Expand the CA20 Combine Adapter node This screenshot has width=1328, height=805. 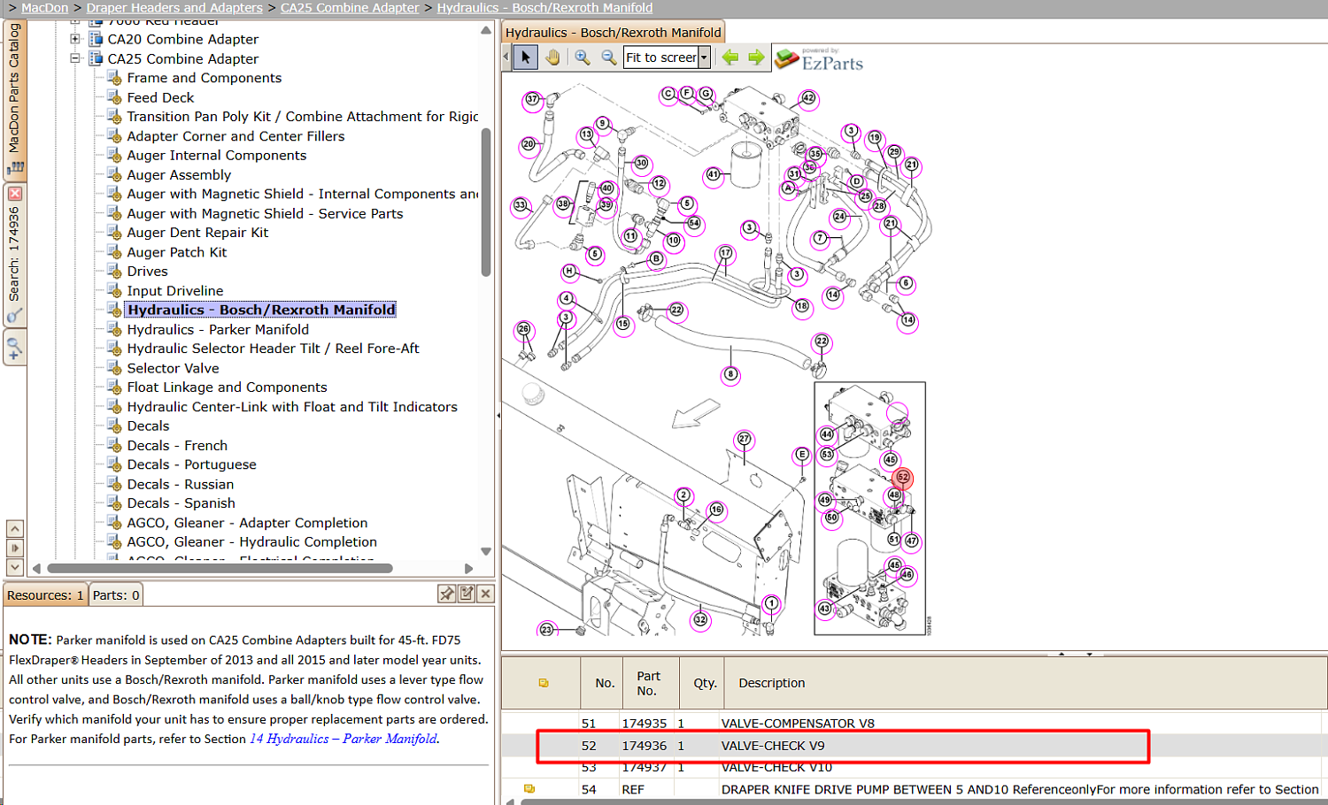click(x=75, y=39)
